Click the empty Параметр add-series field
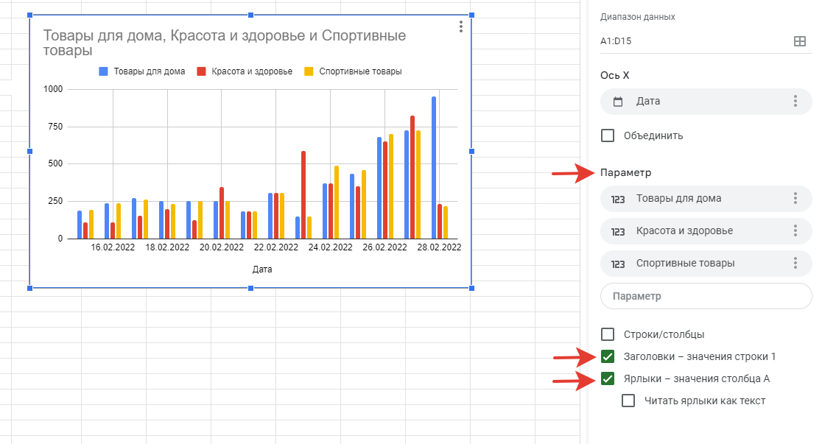 (x=706, y=296)
